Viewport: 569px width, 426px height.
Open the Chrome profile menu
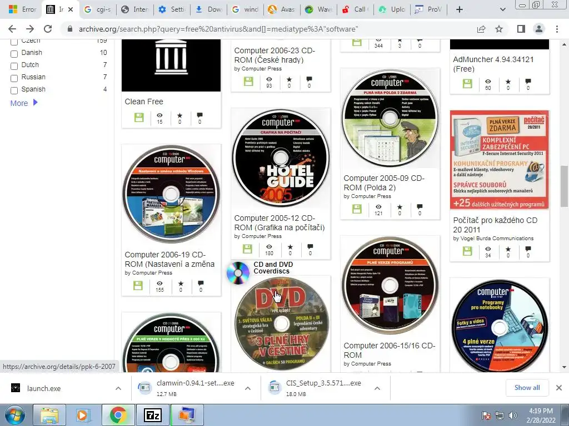click(x=539, y=29)
